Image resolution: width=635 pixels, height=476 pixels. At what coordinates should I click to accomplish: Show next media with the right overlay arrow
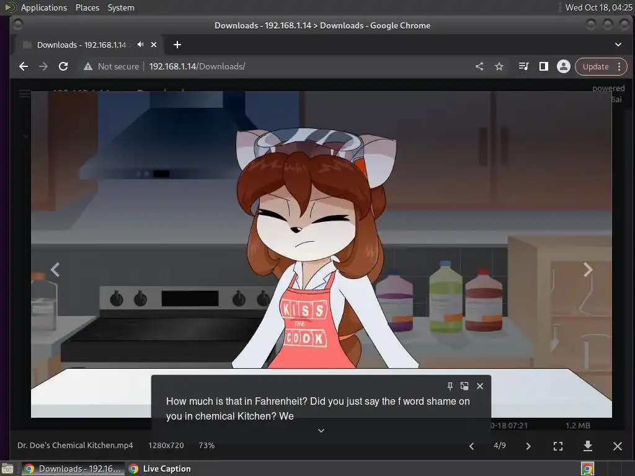click(x=588, y=270)
